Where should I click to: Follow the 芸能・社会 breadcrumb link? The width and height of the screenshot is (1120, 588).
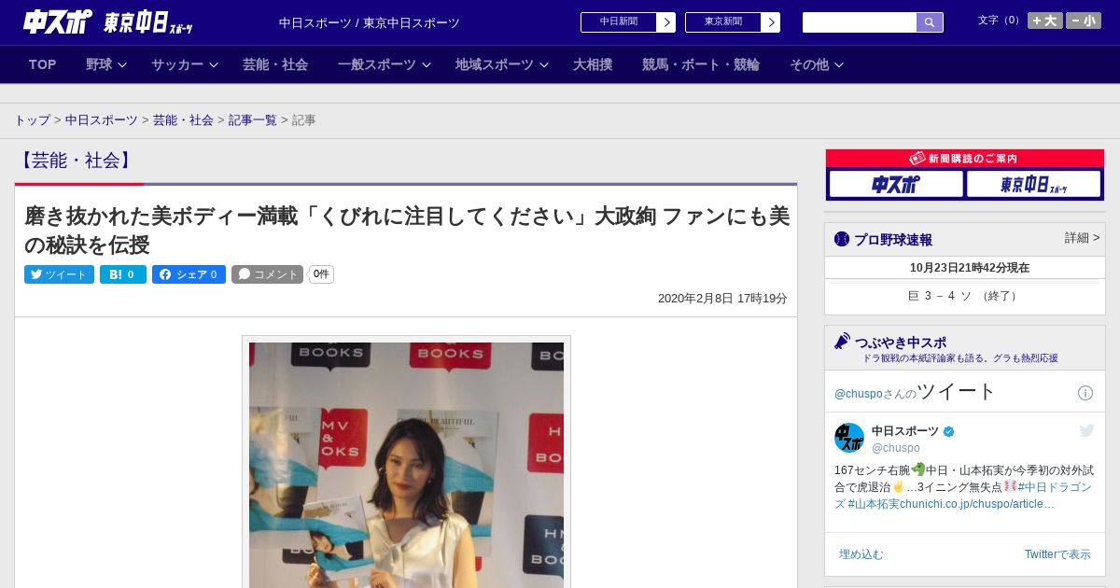[x=183, y=120]
